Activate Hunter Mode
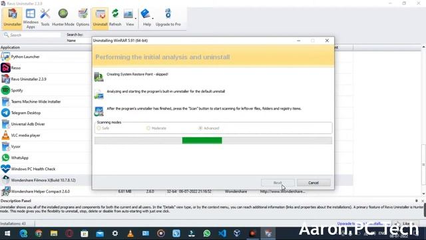 click(63, 18)
